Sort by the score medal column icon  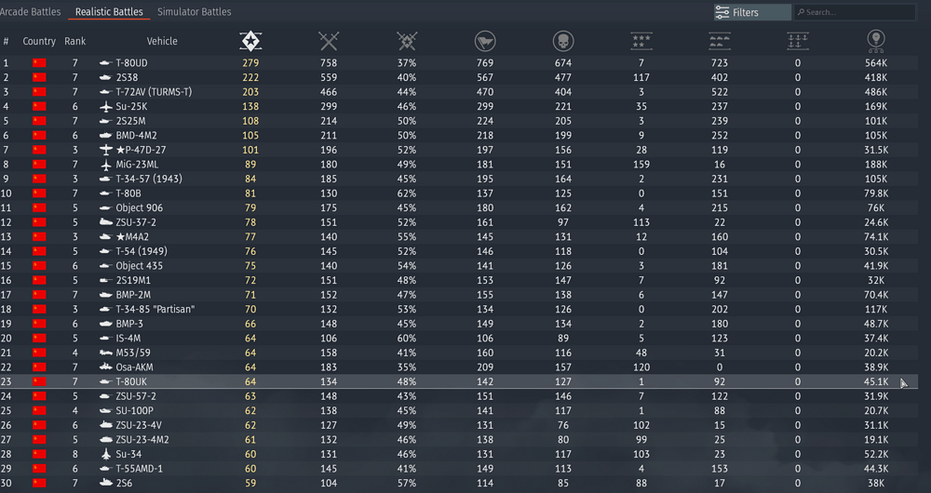pyautogui.click(x=876, y=40)
